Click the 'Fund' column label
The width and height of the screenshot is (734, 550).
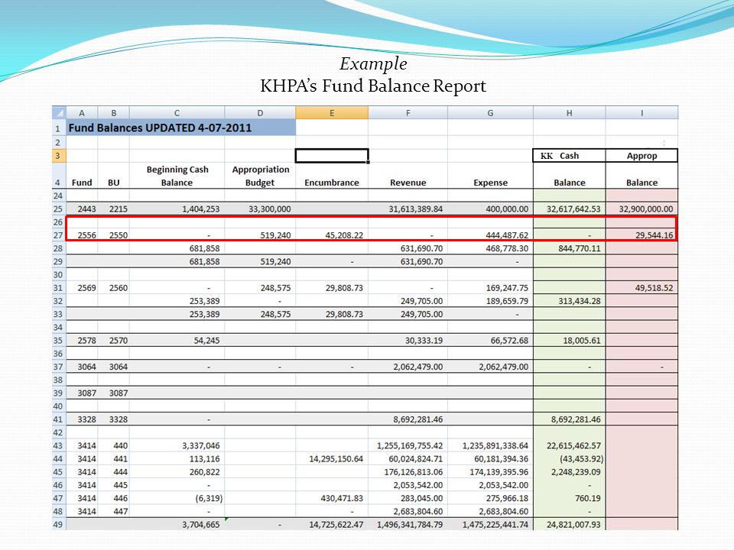(x=82, y=183)
